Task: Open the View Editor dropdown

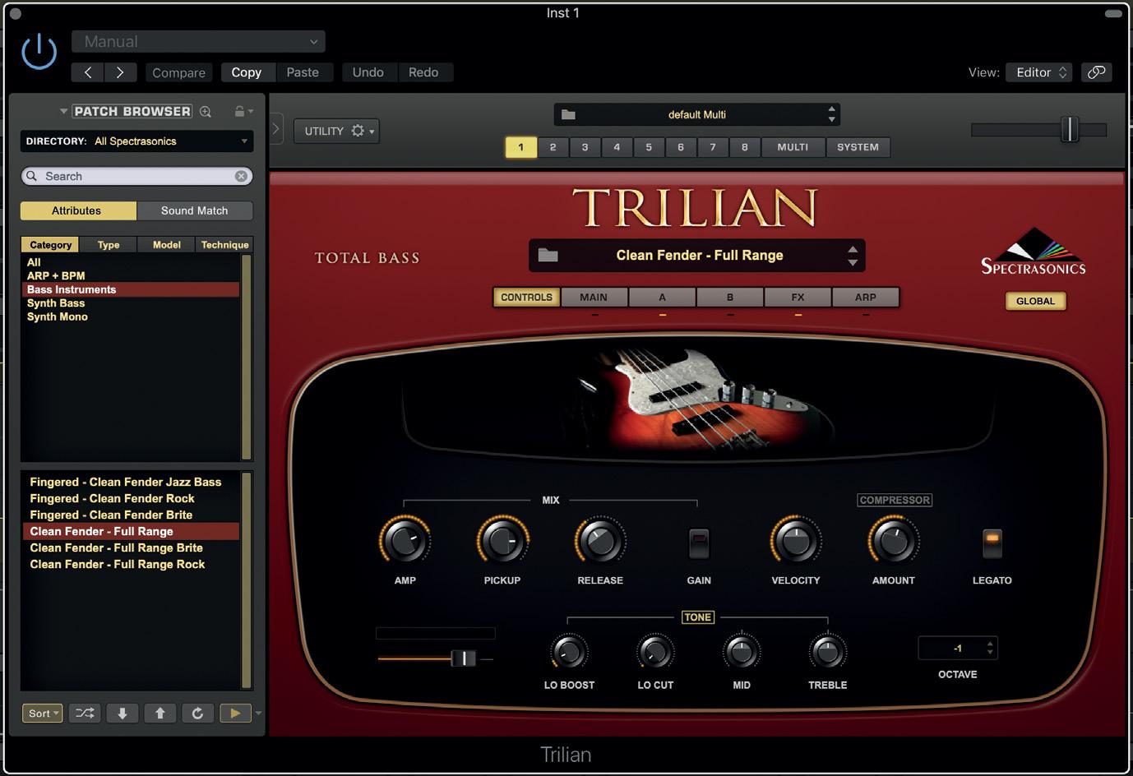Action: [x=1041, y=72]
